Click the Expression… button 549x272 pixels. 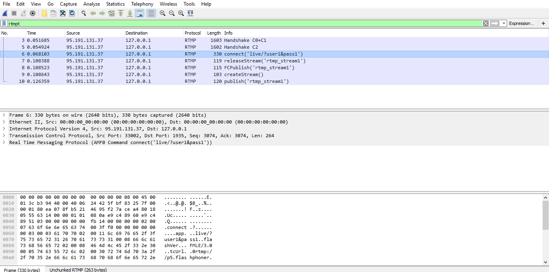point(521,23)
